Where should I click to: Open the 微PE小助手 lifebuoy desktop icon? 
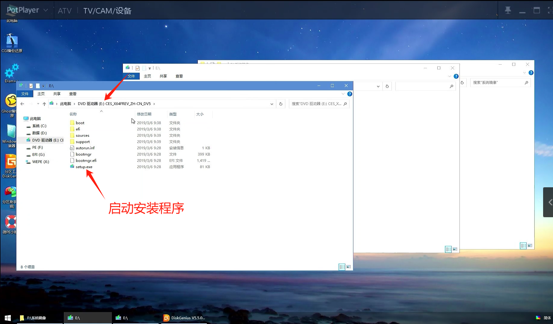10,224
